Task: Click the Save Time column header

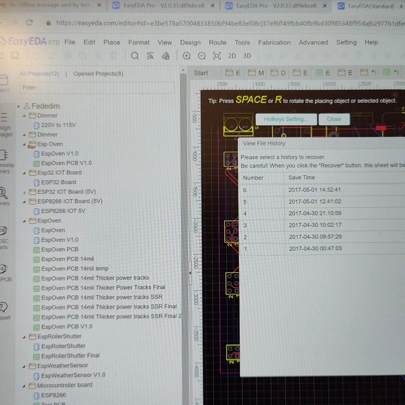Action: (x=301, y=178)
